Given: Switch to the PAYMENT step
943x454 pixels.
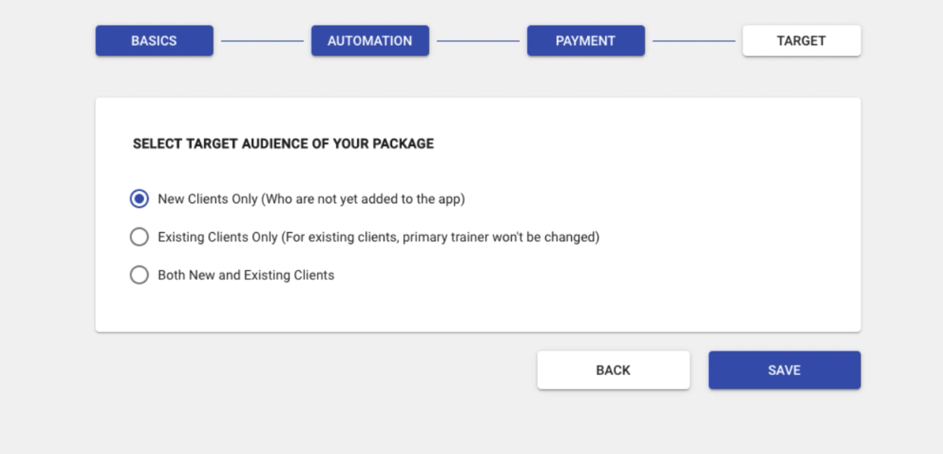Looking at the screenshot, I should [x=585, y=40].
